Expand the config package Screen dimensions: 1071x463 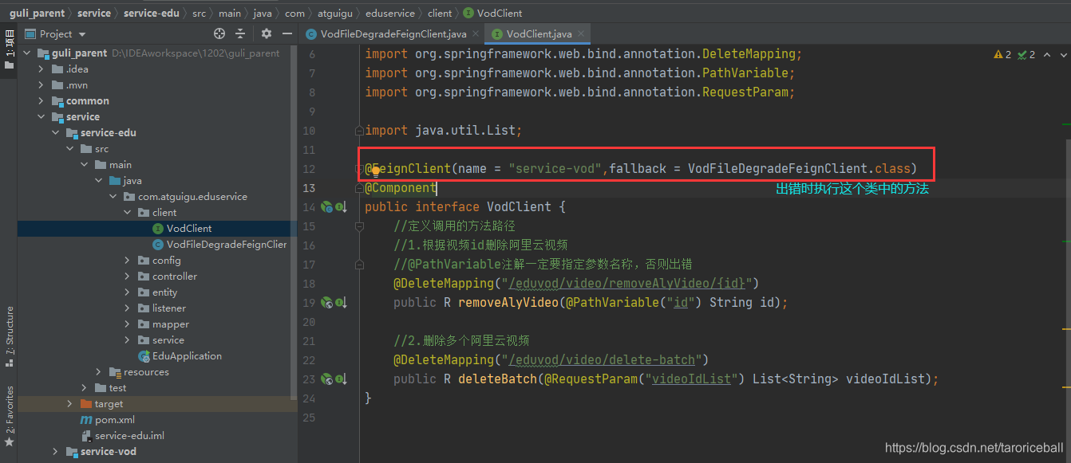[128, 261]
